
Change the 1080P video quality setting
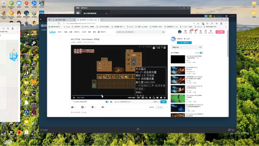[x=131, y=98]
